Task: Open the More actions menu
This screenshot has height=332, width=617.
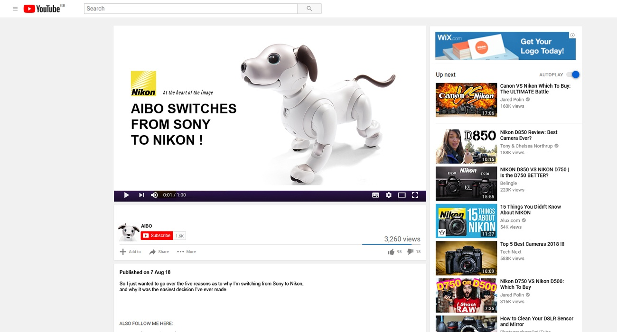Action: pos(186,252)
